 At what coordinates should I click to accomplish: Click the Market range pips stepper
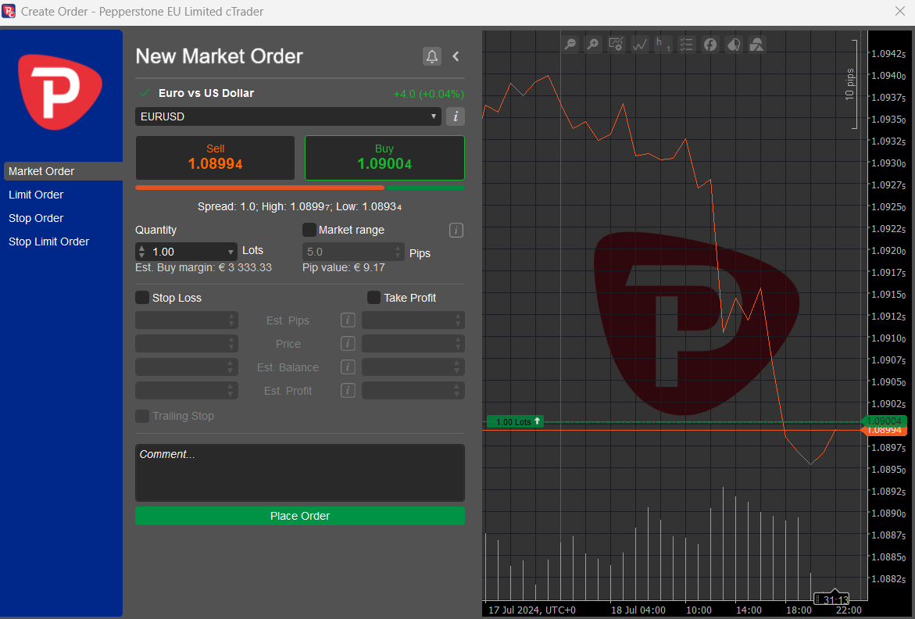click(399, 252)
